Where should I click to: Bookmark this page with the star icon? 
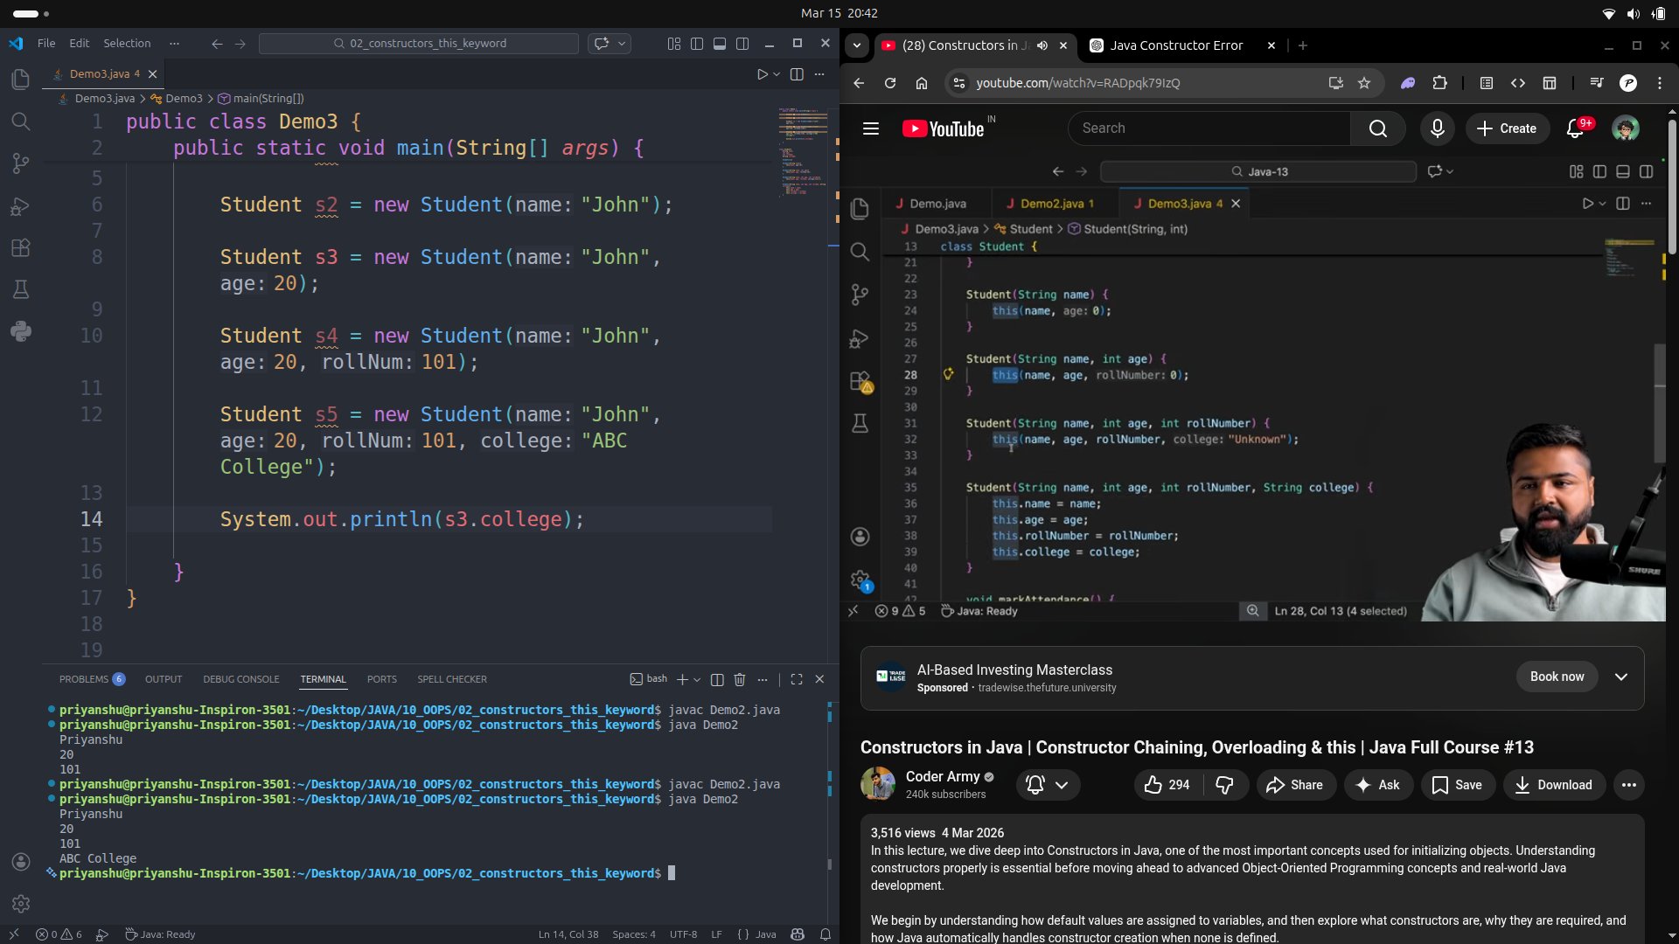1363,83
